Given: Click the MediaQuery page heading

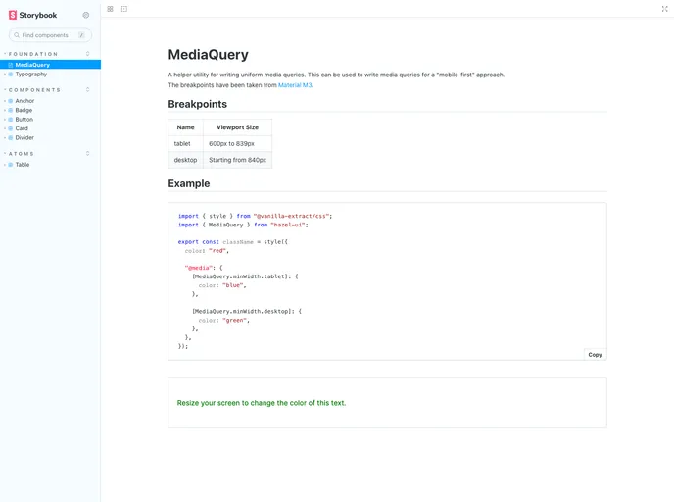Looking at the screenshot, I should point(208,55).
